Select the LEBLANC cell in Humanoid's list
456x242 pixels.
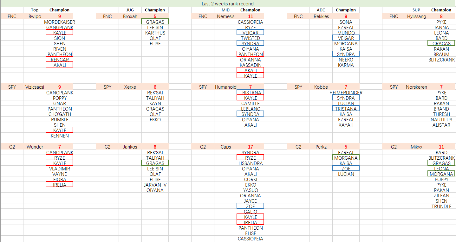(x=251, y=109)
